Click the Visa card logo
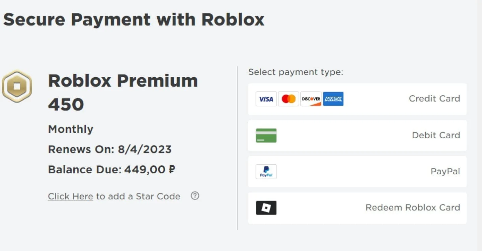The image size is (482, 251). [x=266, y=99]
